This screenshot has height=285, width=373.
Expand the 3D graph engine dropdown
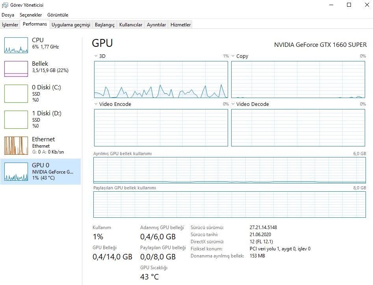(x=96, y=56)
